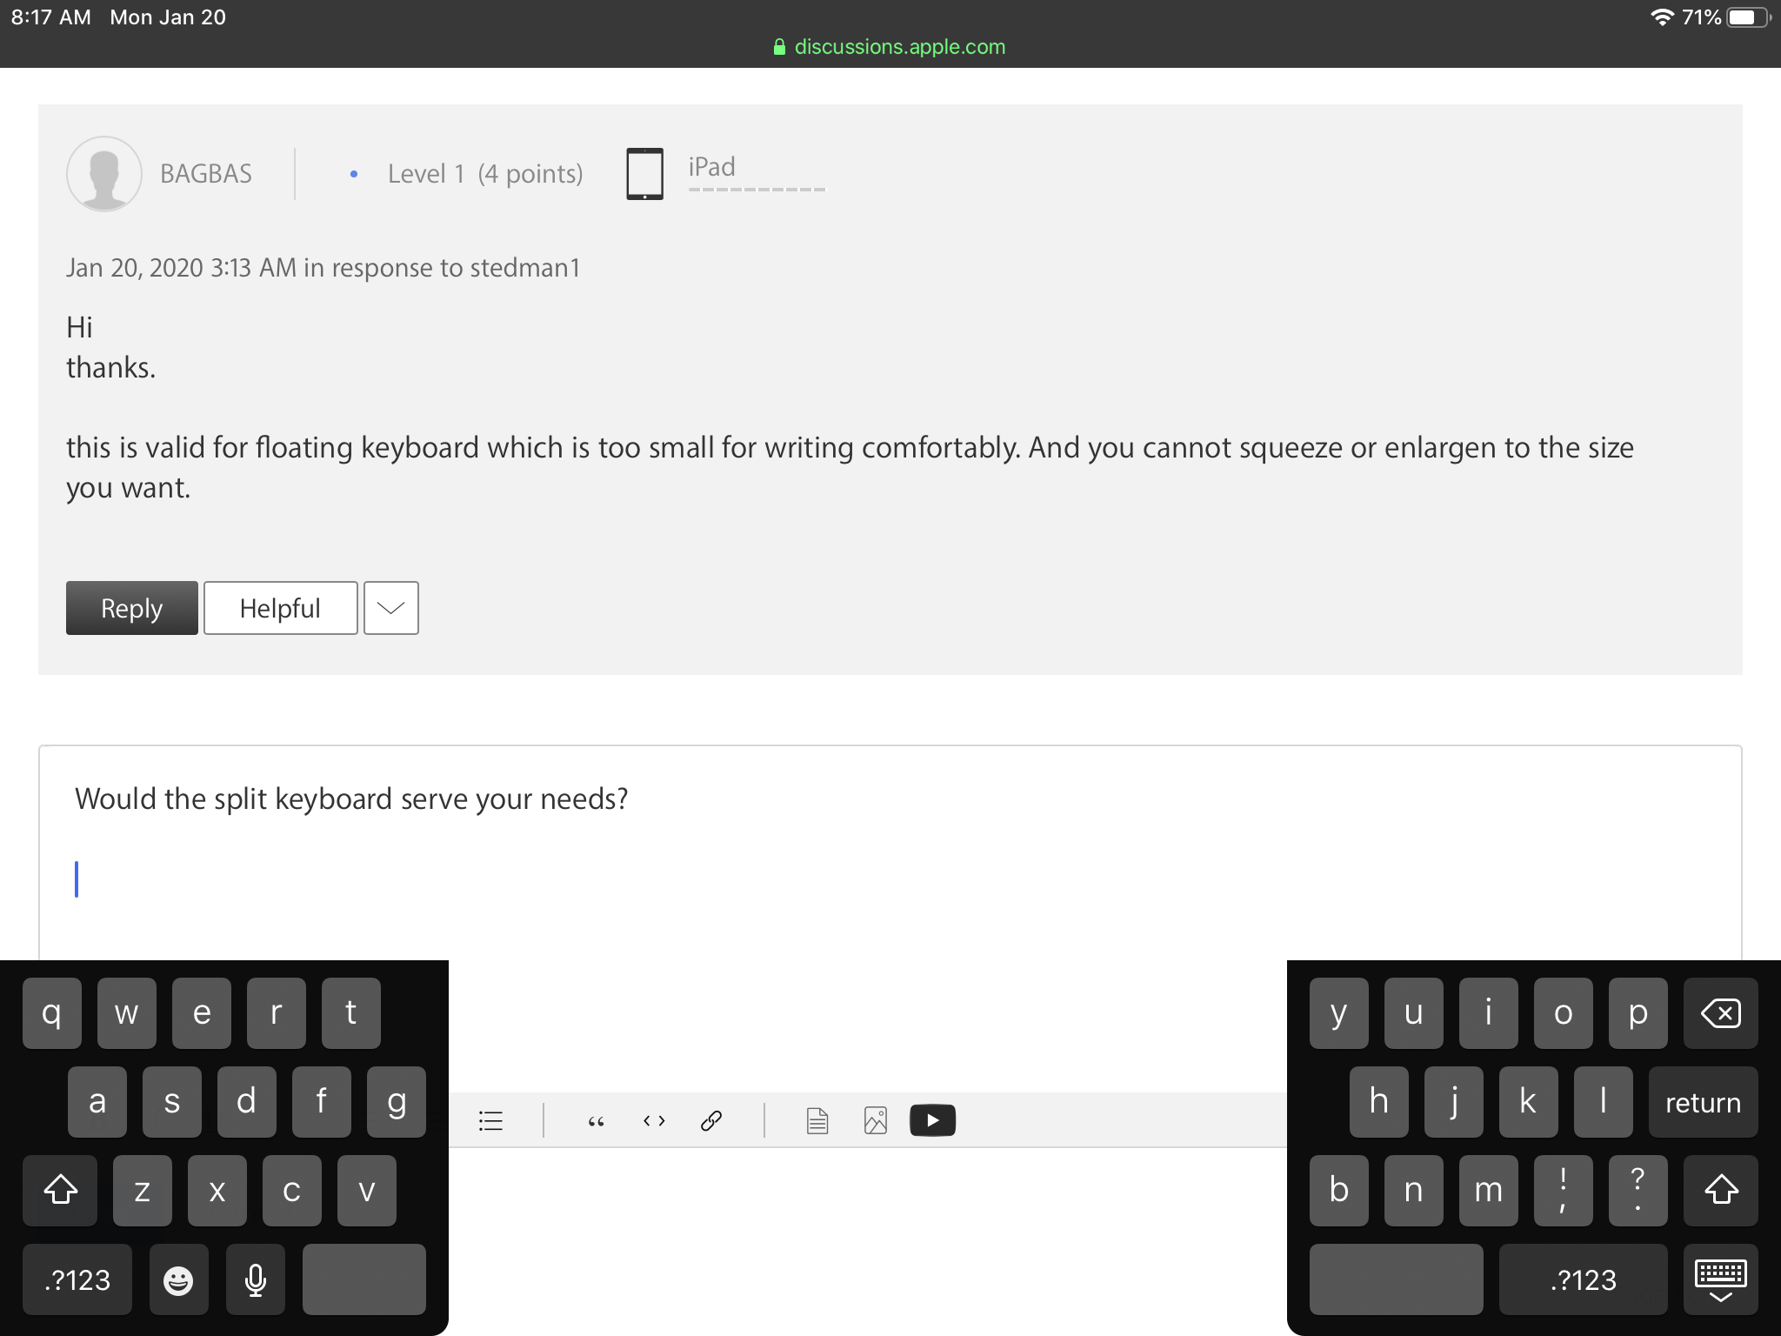Insert an image using the picture icon
The image size is (1781, 1336).
[x=876, y=1120]
